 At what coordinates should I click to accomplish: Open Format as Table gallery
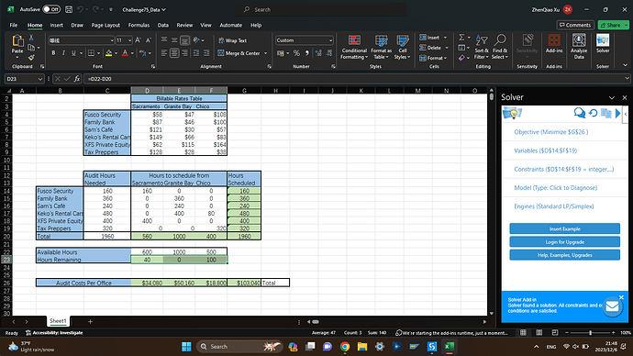[x=381, y=47]
